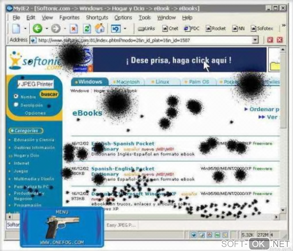Image resolution: width=293 pixels, height=251 pixels.
Task: Click the first status bar icon
Action: pyautogui.click(x=194, y=235)
